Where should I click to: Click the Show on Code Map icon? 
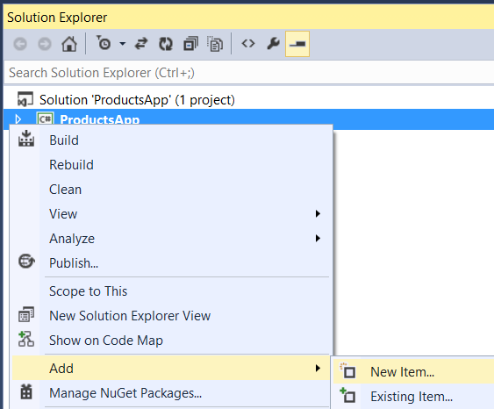(26, 339)
